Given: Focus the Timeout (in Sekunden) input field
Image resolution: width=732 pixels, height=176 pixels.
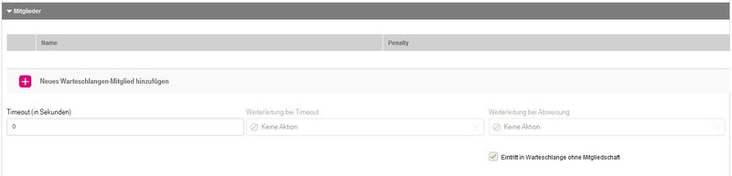Looking at the screenshot, I should pos(125,127).
